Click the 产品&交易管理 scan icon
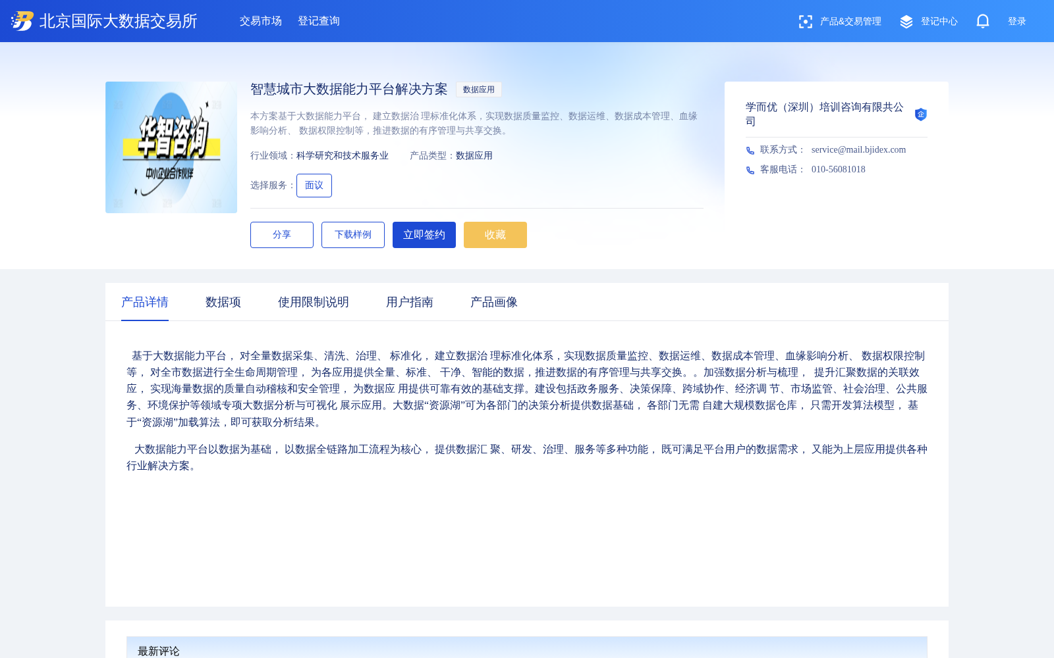Viewport: 1054px width, 658px height. tap(805, 22)
